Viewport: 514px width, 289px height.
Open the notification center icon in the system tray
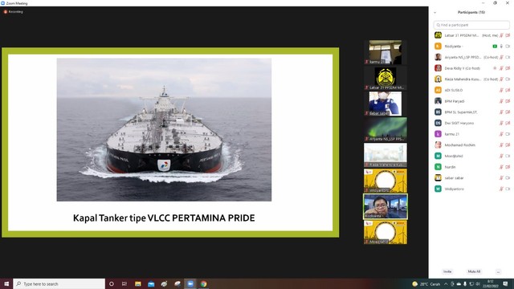click(505, 283)
